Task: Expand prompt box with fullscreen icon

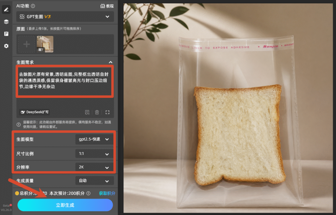Action: pyautogui.click(x=108, y=112)
